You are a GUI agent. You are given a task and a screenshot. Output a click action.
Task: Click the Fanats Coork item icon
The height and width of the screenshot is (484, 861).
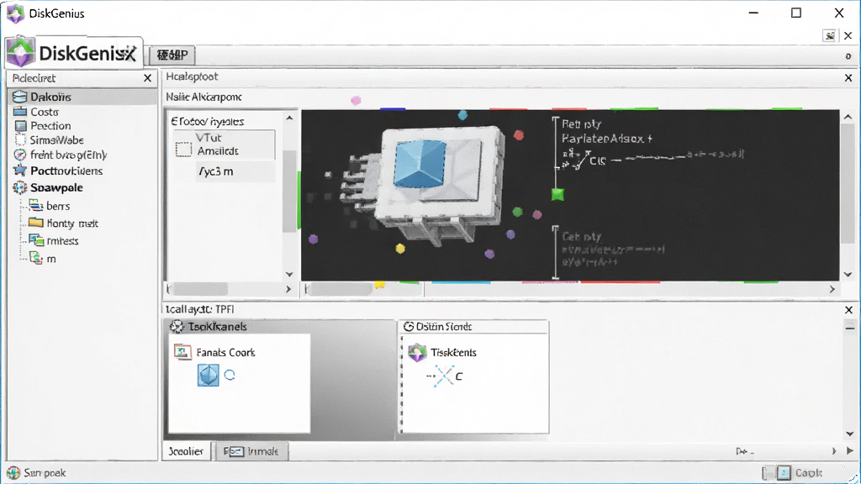tap(182, 352)
